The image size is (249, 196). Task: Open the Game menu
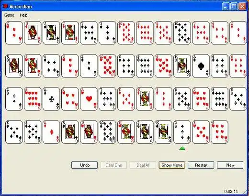(9, 15)
